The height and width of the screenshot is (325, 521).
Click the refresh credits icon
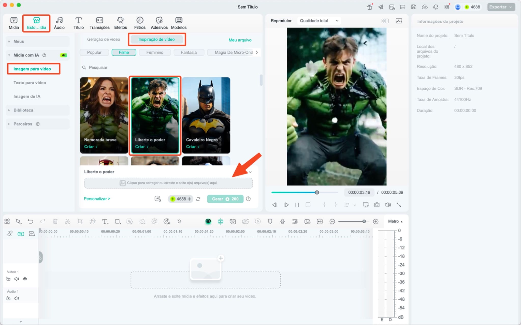click(x=198, y=199)
